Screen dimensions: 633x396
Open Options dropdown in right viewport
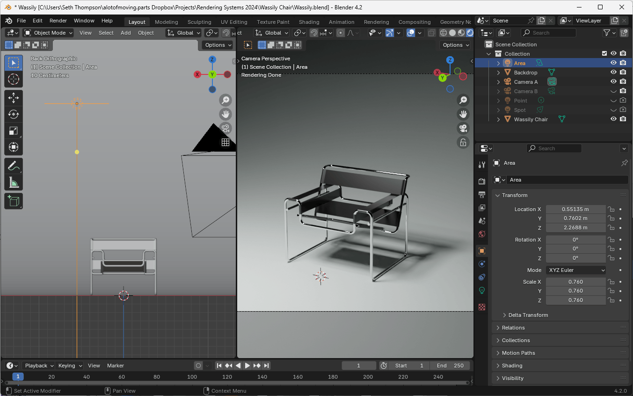click(x=455, y=45)
